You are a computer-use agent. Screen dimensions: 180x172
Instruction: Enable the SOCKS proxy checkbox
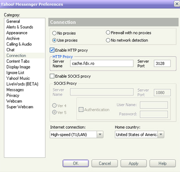point(52,76)
